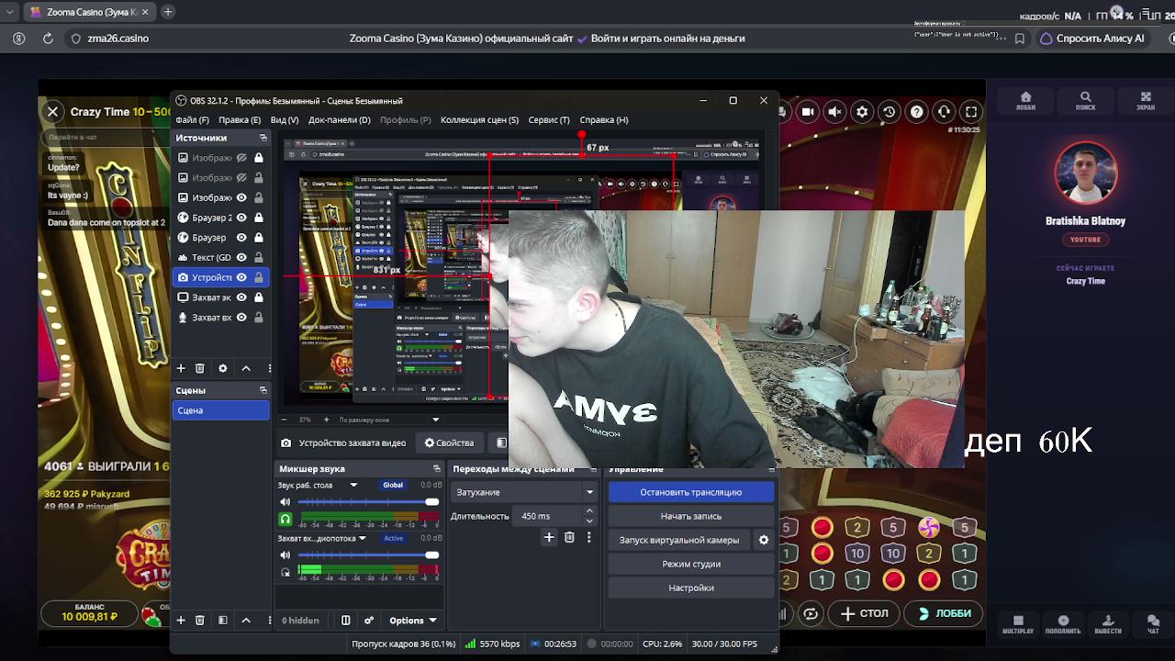Open advanced audio properties gears icon

tap(369, 621)
